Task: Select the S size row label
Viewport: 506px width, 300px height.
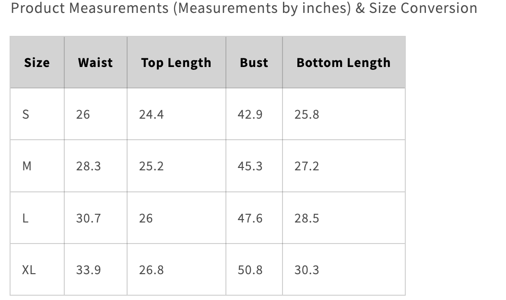Action: 26,114
